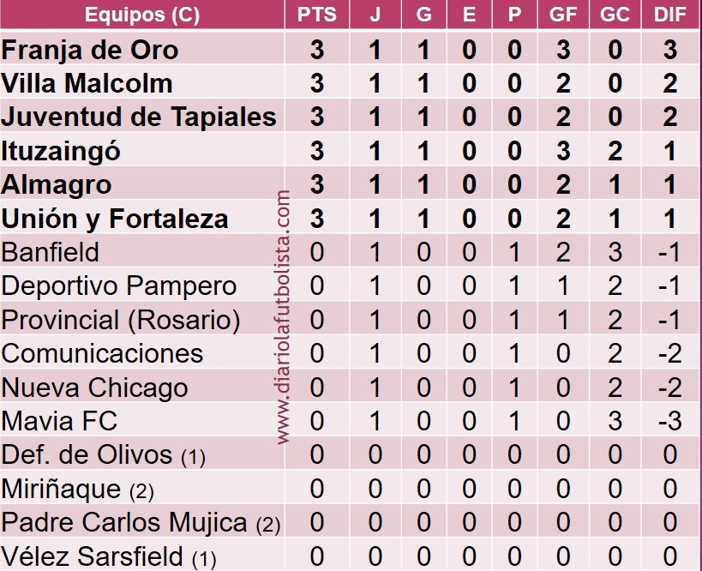Click the DIF column header
Screen dimensions: 702x571
[669, 15]
